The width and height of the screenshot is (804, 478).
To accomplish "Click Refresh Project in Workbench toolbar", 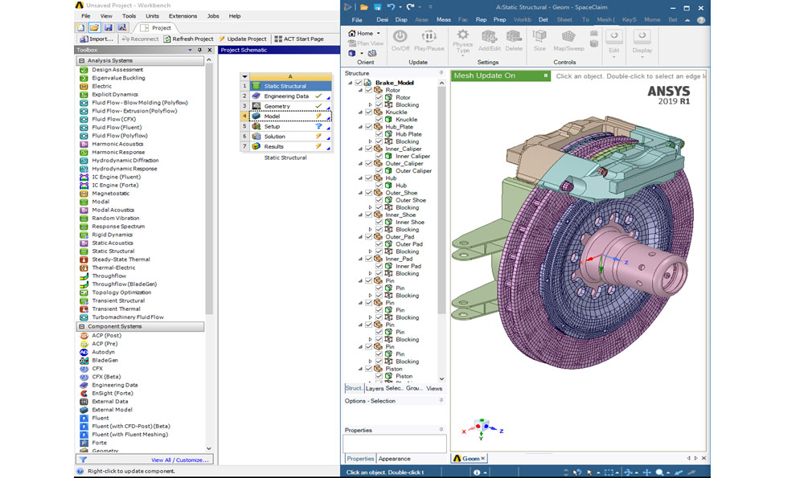I will pyautogui.click(x=188, y=39).
